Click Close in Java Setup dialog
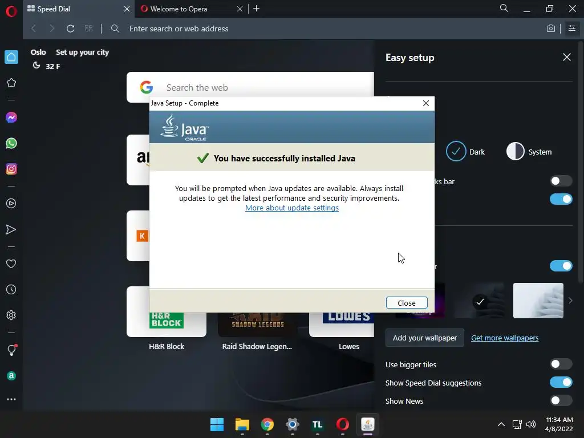584x438 pixels. pos(406,303)
